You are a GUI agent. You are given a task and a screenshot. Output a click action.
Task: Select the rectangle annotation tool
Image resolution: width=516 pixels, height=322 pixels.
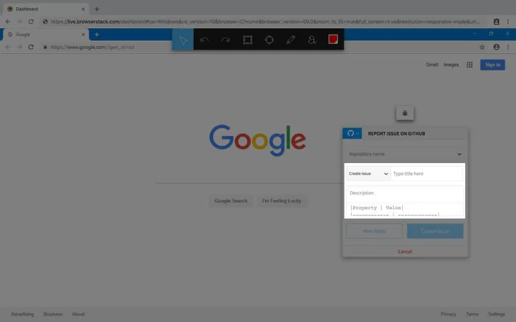coord(248,40)
